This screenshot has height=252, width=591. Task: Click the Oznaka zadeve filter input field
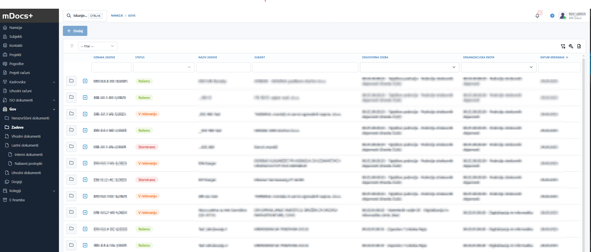pos(111,67)
